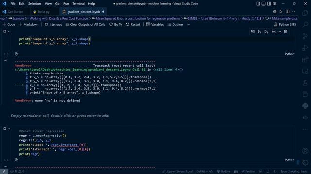Click Jupyter Server: Local in status bar
This screenshot has height=174, width=311.
pyautogui.click(x=177, y=171)
